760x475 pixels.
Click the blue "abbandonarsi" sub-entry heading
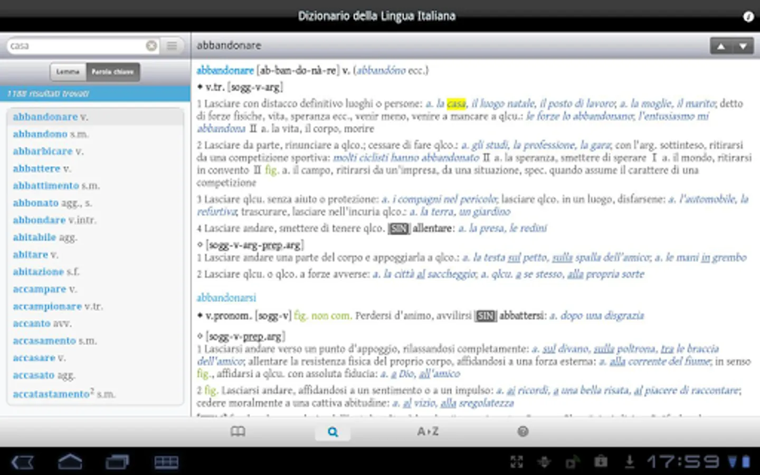(x=226, y=298)
